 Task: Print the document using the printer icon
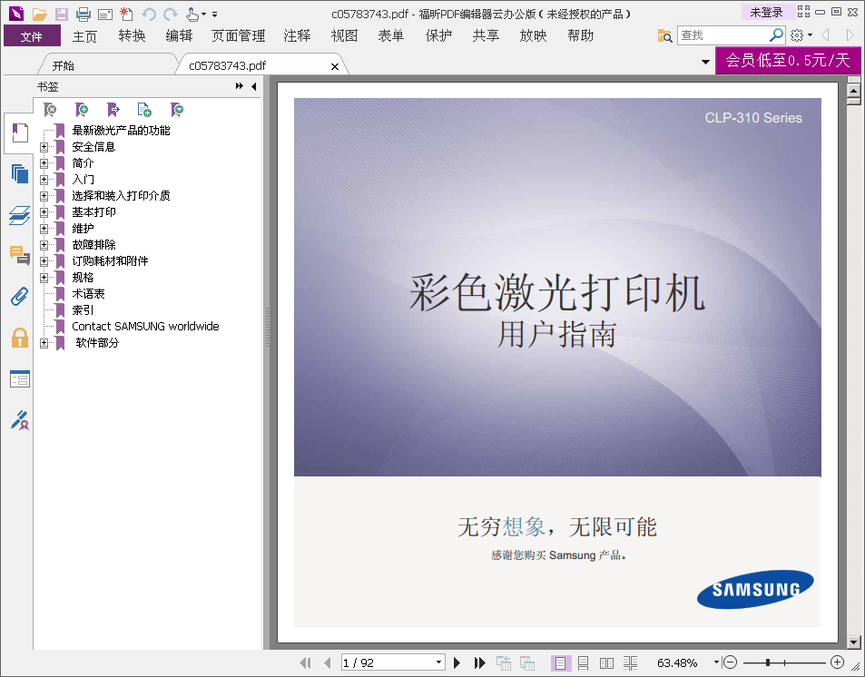coord(84,14)
